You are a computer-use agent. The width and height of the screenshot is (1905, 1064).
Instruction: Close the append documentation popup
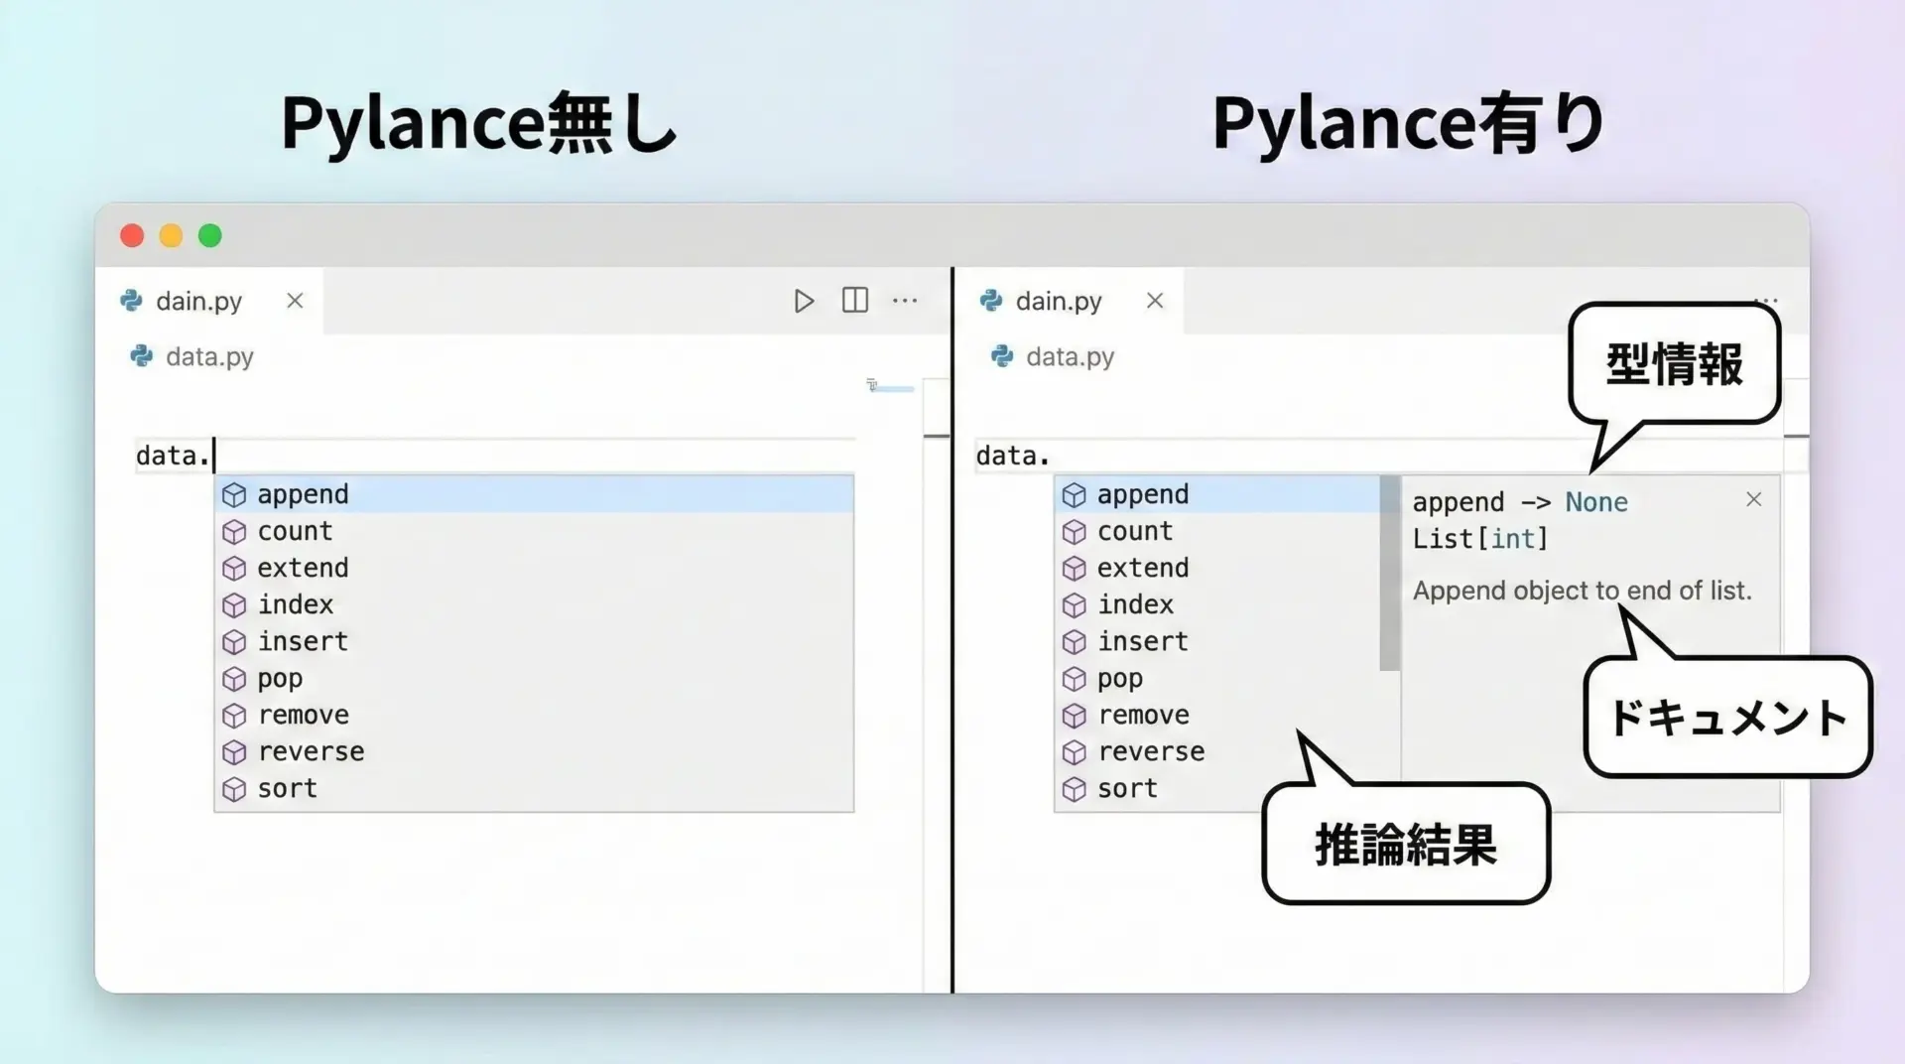[1753, 500]
